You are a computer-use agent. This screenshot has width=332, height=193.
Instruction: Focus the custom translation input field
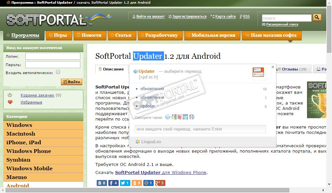200,129
